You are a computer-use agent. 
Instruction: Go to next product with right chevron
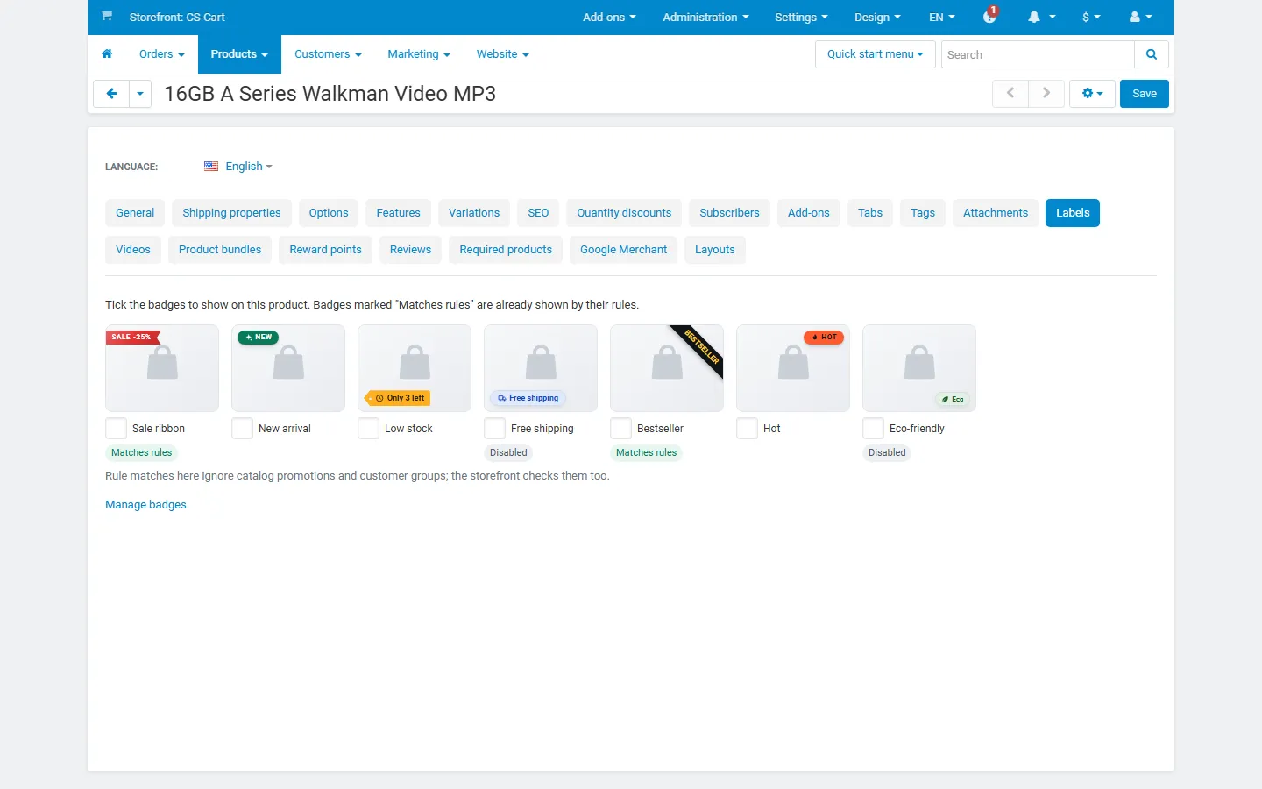1046,94
